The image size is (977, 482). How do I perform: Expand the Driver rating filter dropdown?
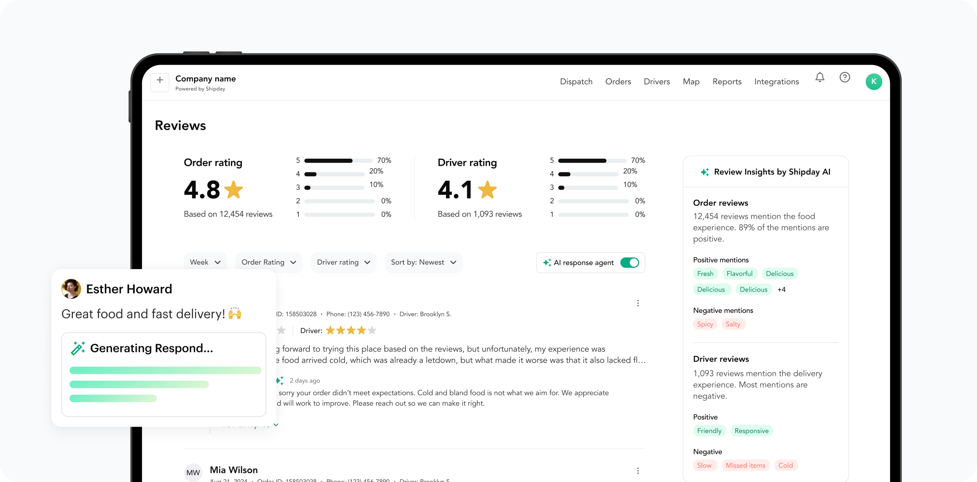click(343, 262)
